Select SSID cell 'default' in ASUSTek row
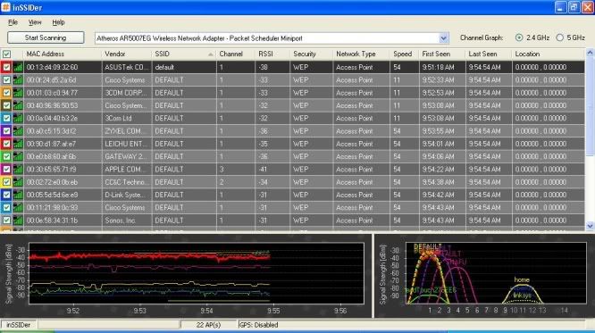Image resolution: width=595 pixels, height=333 pixels. click(184, 67)
